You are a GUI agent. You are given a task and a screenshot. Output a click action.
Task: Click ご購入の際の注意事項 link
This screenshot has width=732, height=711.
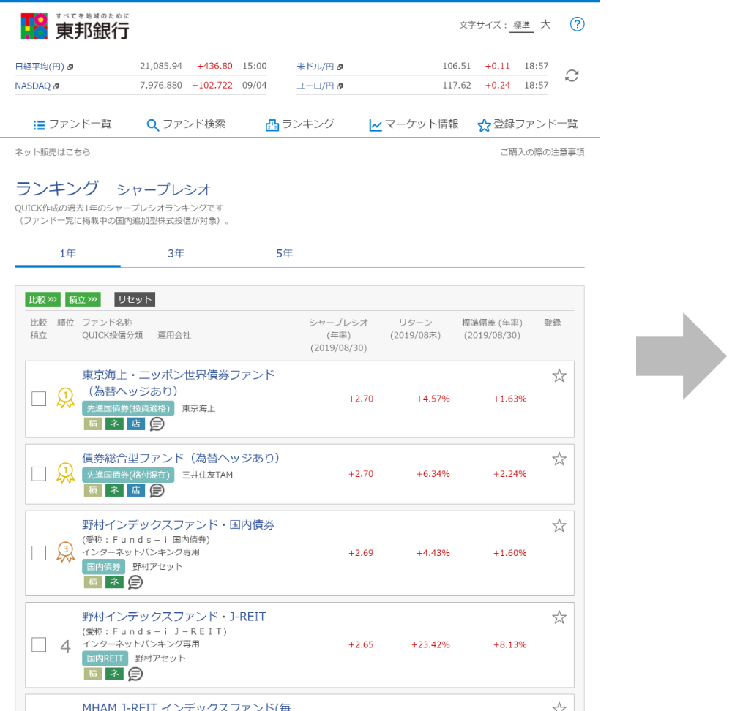click(542, 152)
